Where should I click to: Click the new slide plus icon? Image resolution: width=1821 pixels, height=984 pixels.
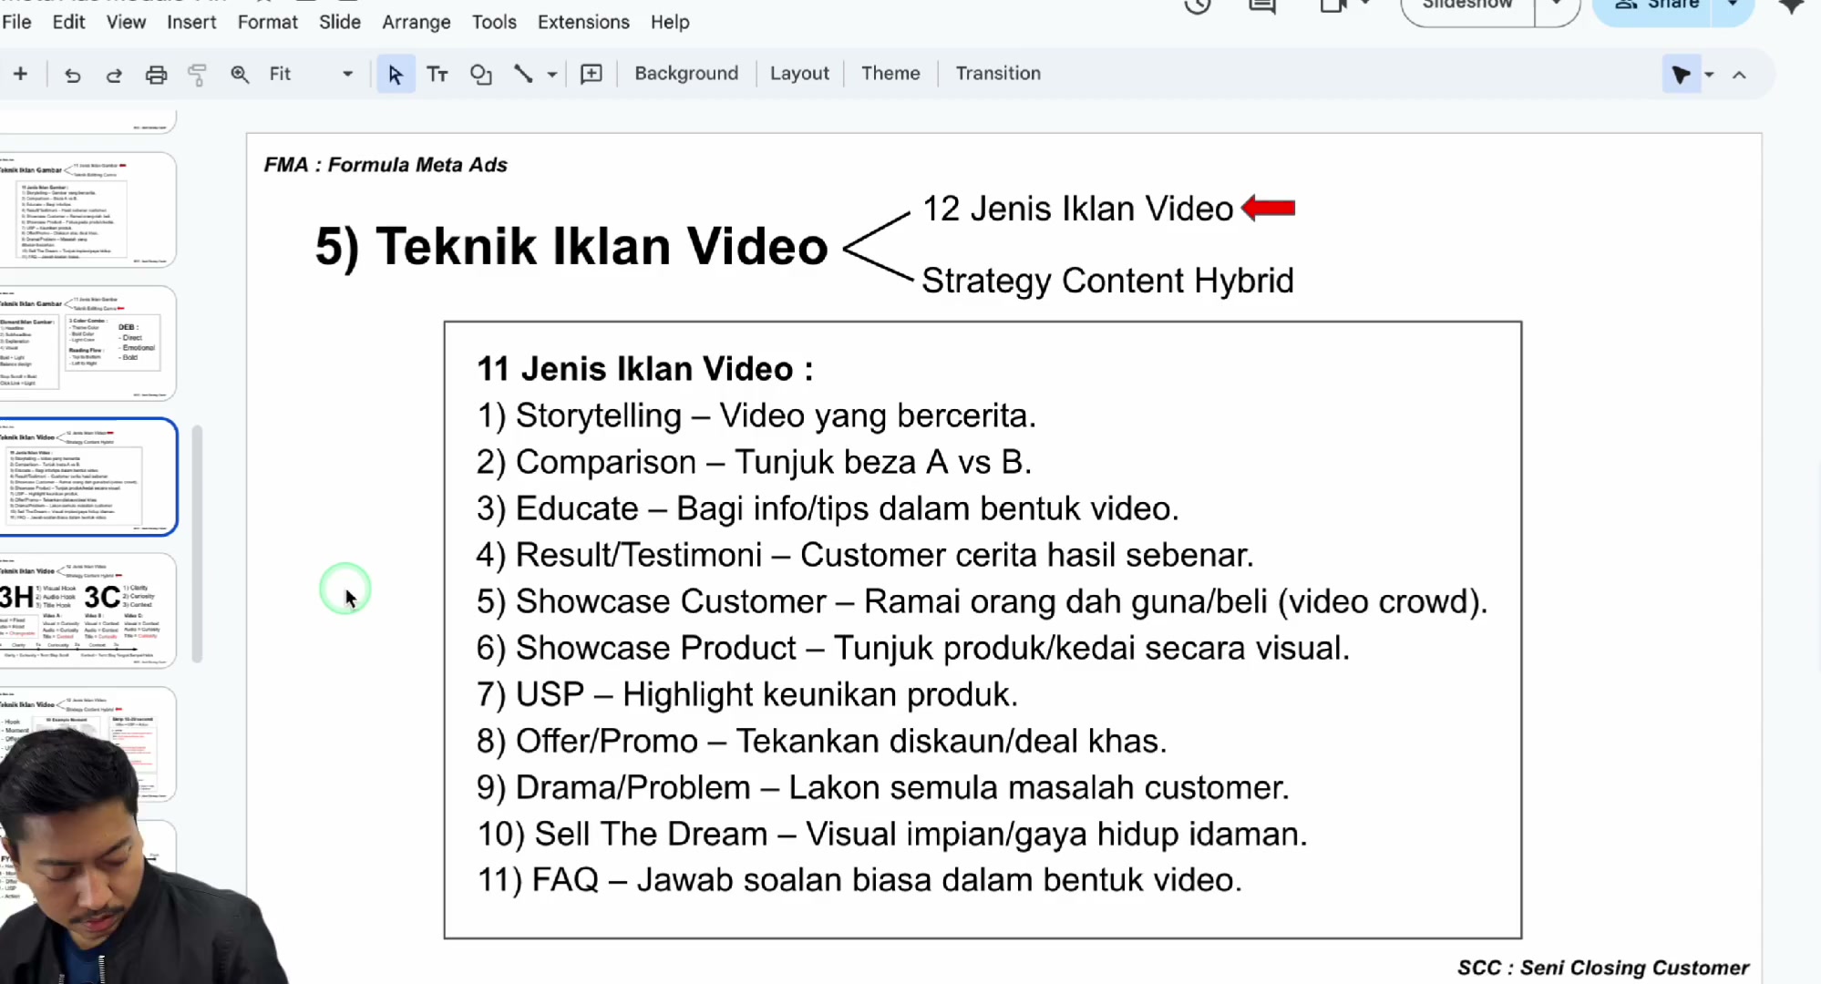20,74
